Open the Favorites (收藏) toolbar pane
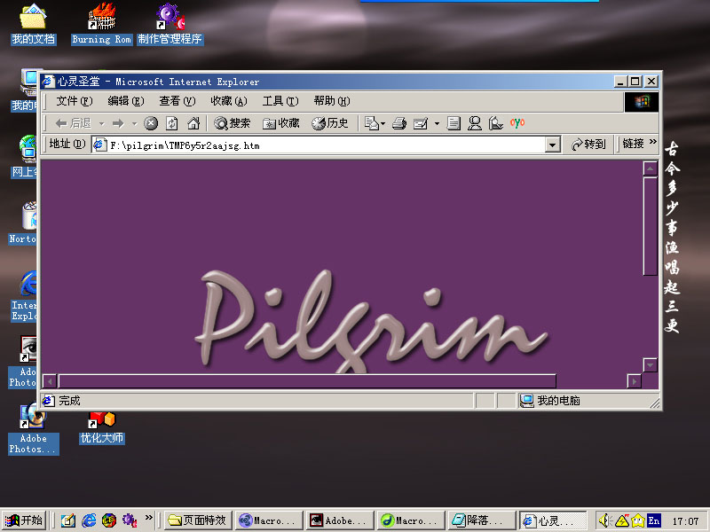The image size is (710, 532). pos(281,123)
